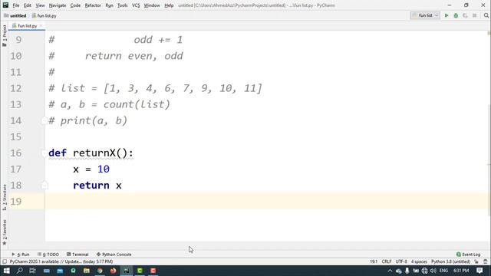Toggle the read-only lock icon in status bar
This screenshot has width=491, height=276.
476,261
